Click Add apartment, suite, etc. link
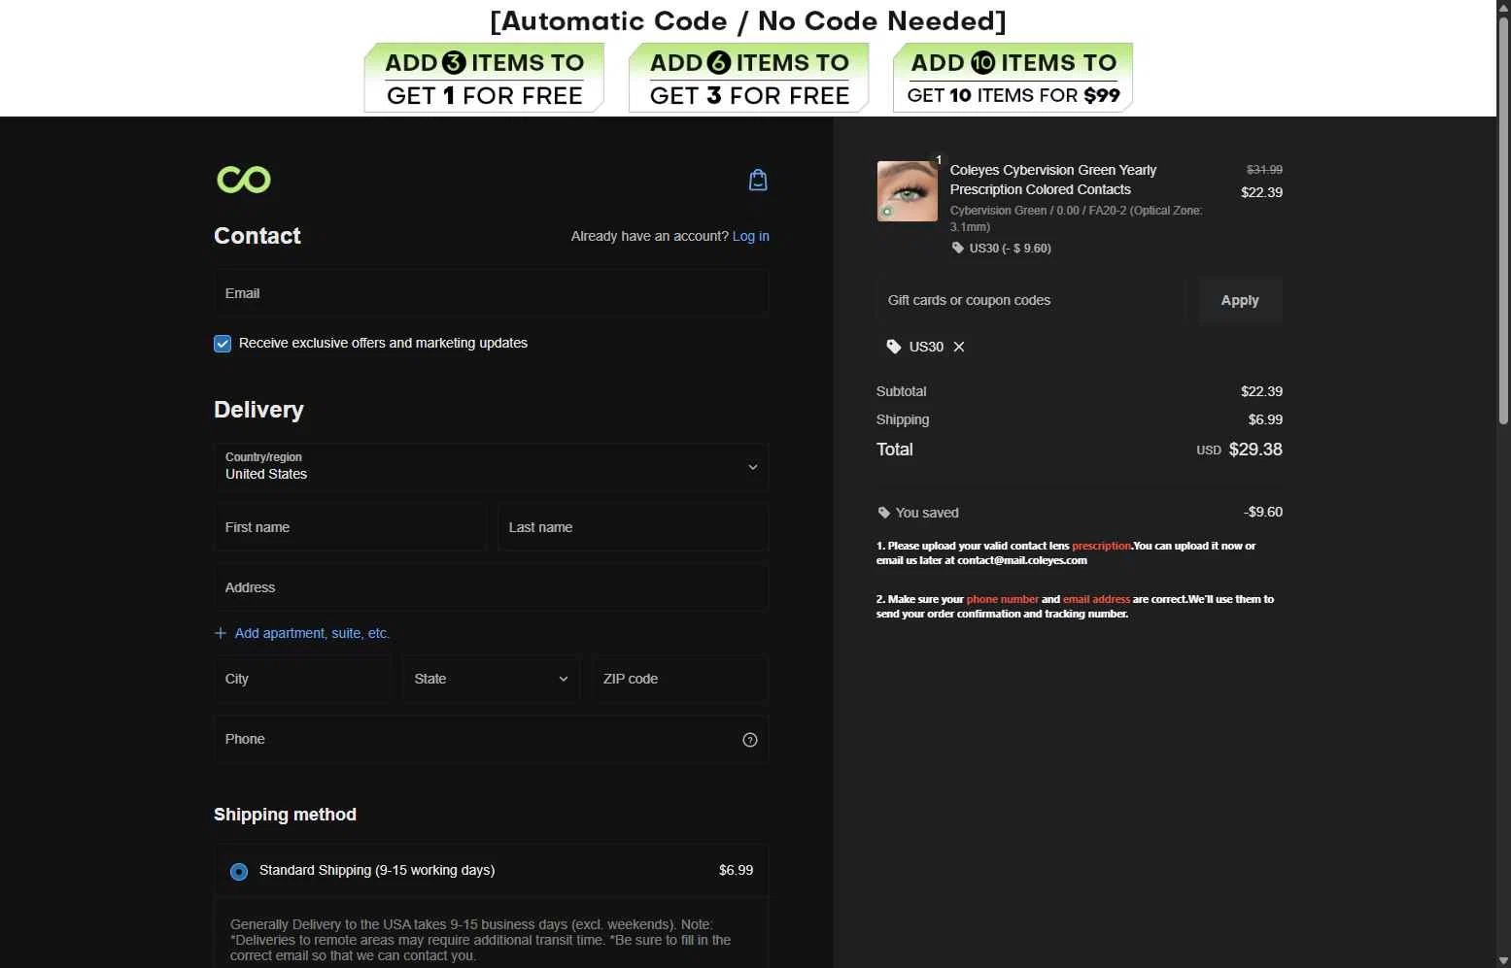This screenshot has height=968, width=1511. pyautogui.click(x=312, y=633)
